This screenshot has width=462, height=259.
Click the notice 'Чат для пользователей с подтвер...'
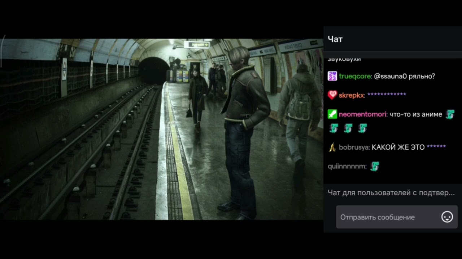click(x=391, y=193)
